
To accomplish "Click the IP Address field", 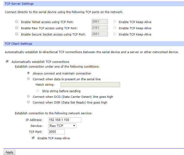I will pyautogui.click(x=65, y=120).
